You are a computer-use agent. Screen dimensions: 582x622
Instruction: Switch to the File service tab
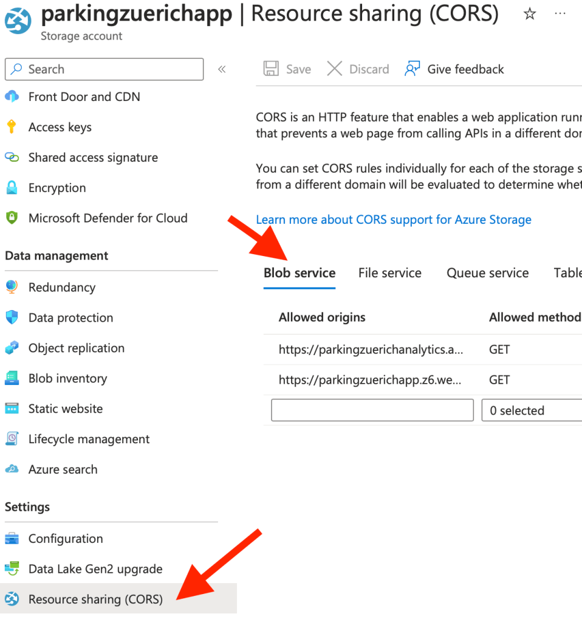(389, 273)
